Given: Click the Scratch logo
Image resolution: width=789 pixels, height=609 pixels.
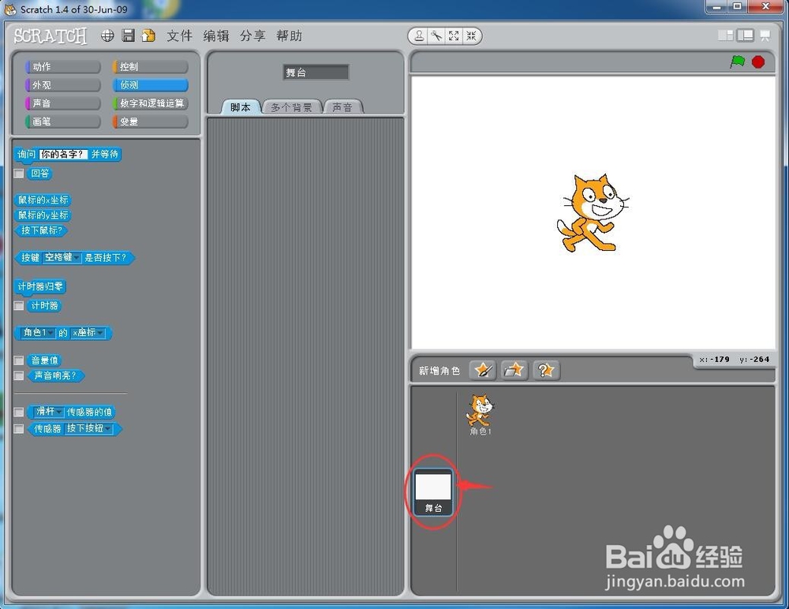Looking at the screenshot, I should tap(50, 36).
